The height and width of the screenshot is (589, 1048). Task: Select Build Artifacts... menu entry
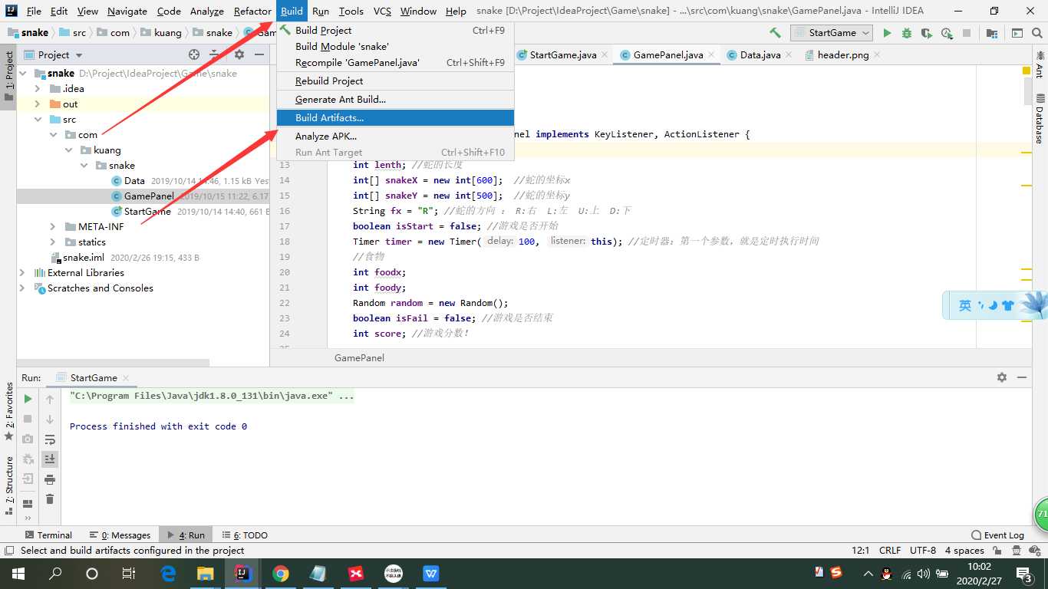pos(395,118)
